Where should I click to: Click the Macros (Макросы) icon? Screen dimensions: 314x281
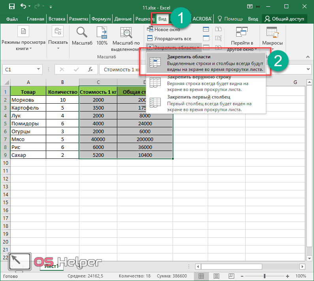click(273, 32)
